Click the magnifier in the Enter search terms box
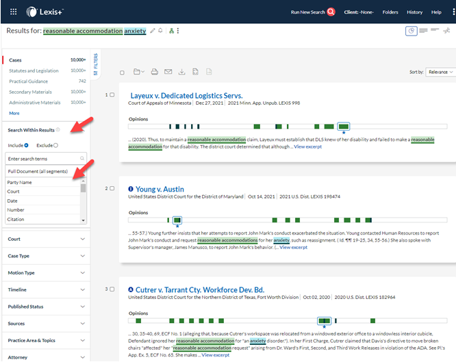The width and height of the screenshot is (456, 362). (x=82, y=158)
